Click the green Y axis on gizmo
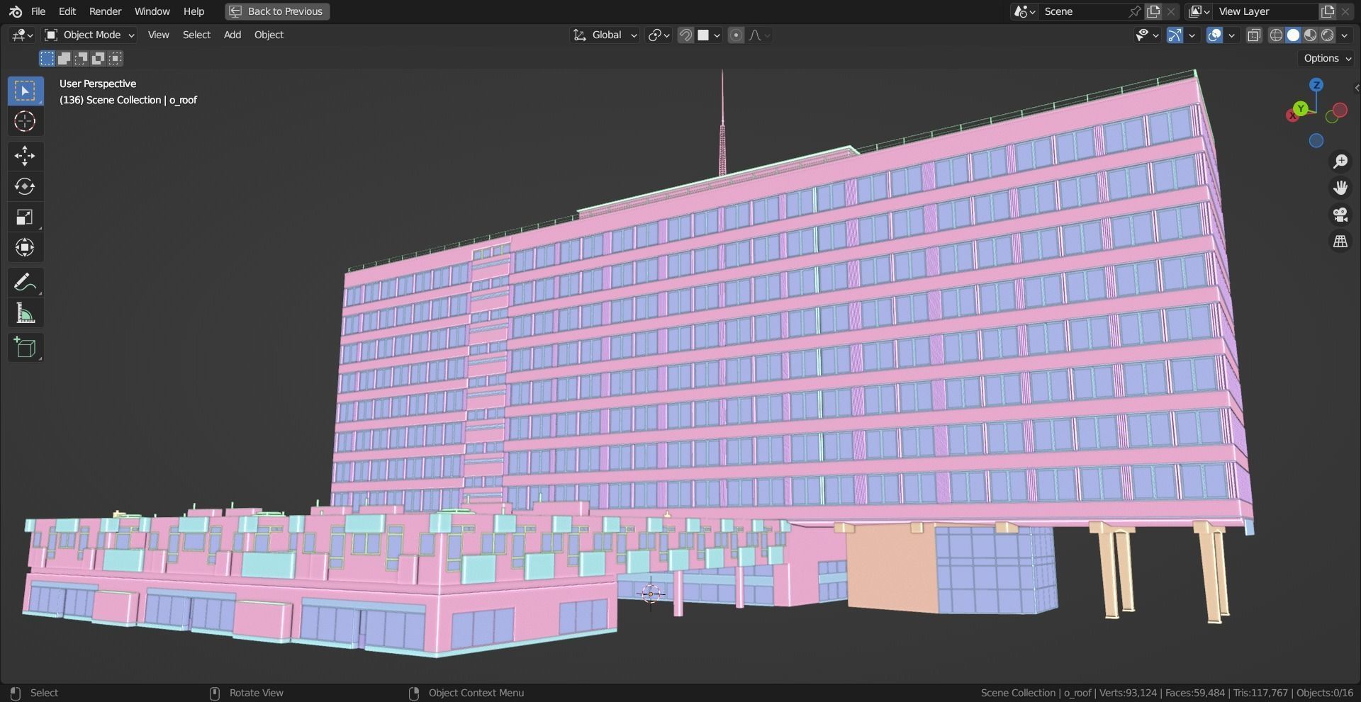1361x702 pixels. pos(1300,108)
